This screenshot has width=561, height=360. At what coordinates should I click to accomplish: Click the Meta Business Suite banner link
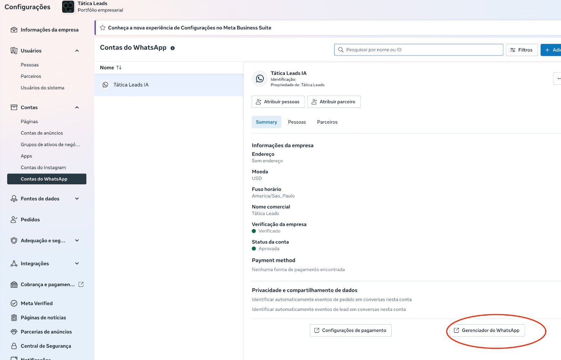click(190, 28)
